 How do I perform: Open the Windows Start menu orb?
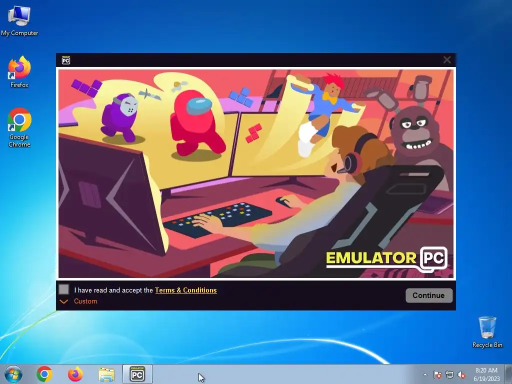pyautogui.click(x=13, y=374)
